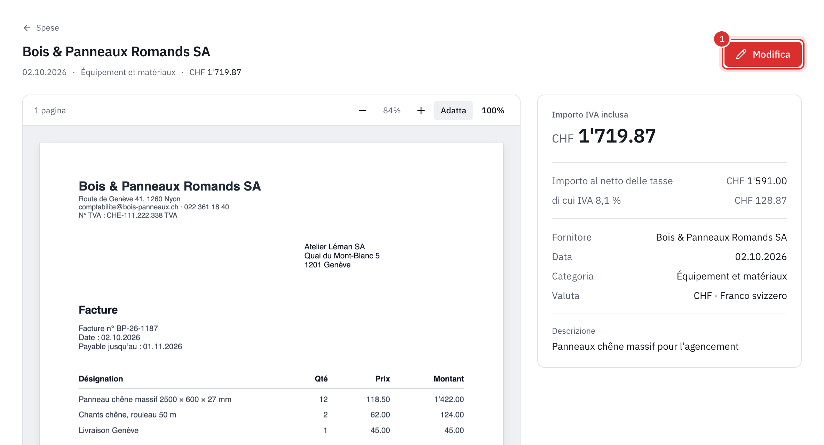824x445 pixels.
Task: Zoom in the document with the plus icon
Action: tap(421, 111)
